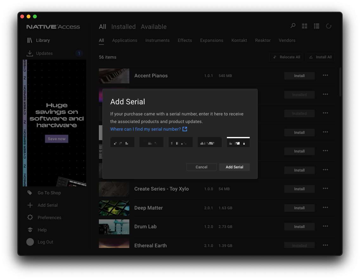Click the Add Serial plus icon

pos(30,205)
